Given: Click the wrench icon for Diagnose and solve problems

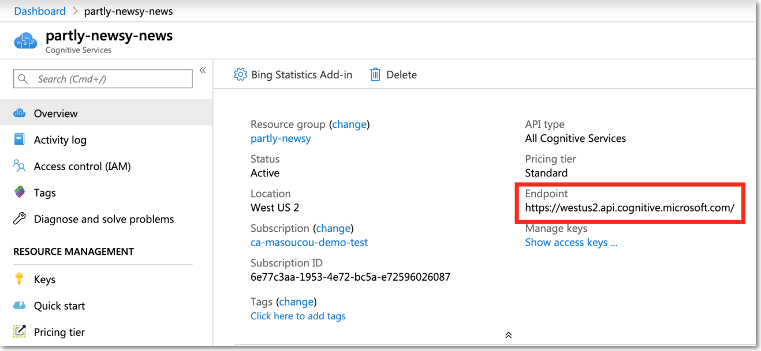Looking at the screenshot, I should [20, 219].
